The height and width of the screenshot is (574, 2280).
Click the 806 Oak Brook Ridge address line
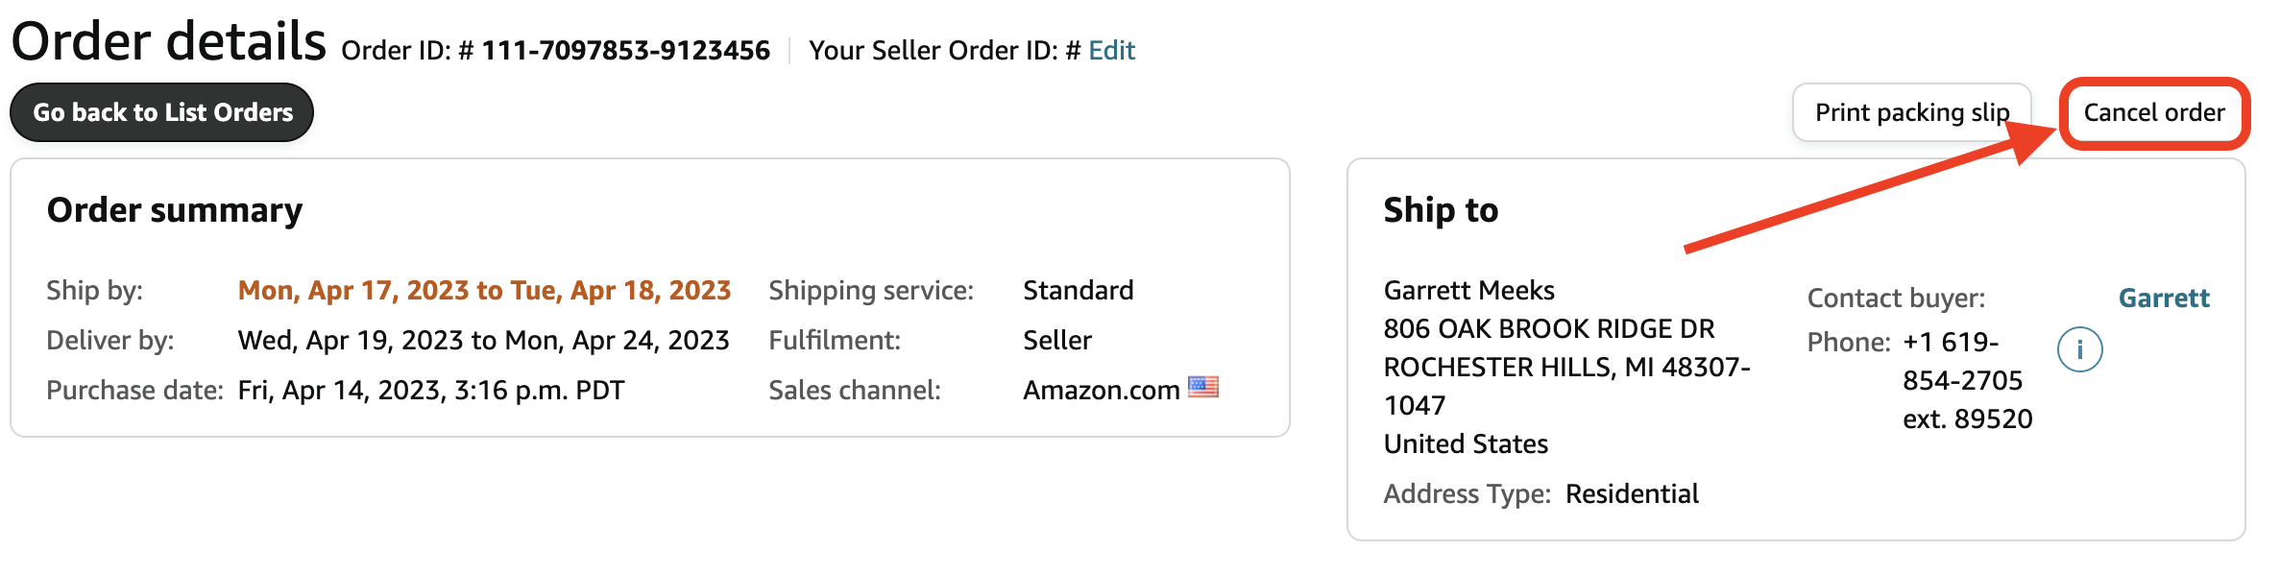click(1549, 328)
